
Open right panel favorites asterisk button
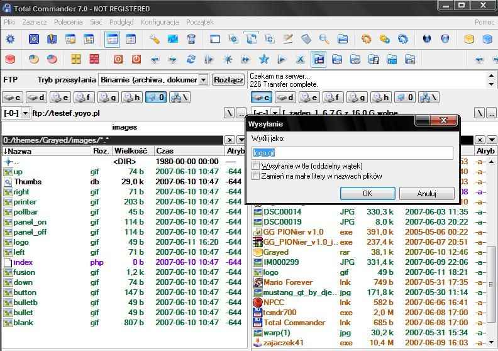[480, 140]
